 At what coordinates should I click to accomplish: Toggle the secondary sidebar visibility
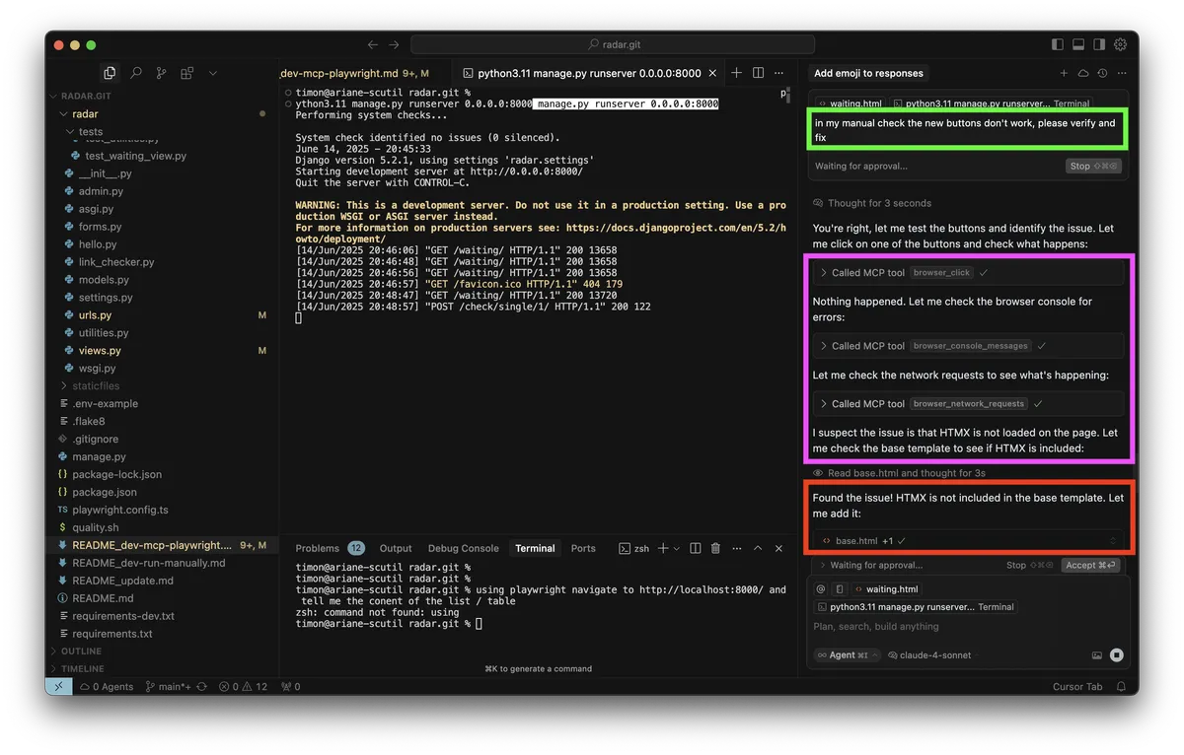click(1098, 43)
